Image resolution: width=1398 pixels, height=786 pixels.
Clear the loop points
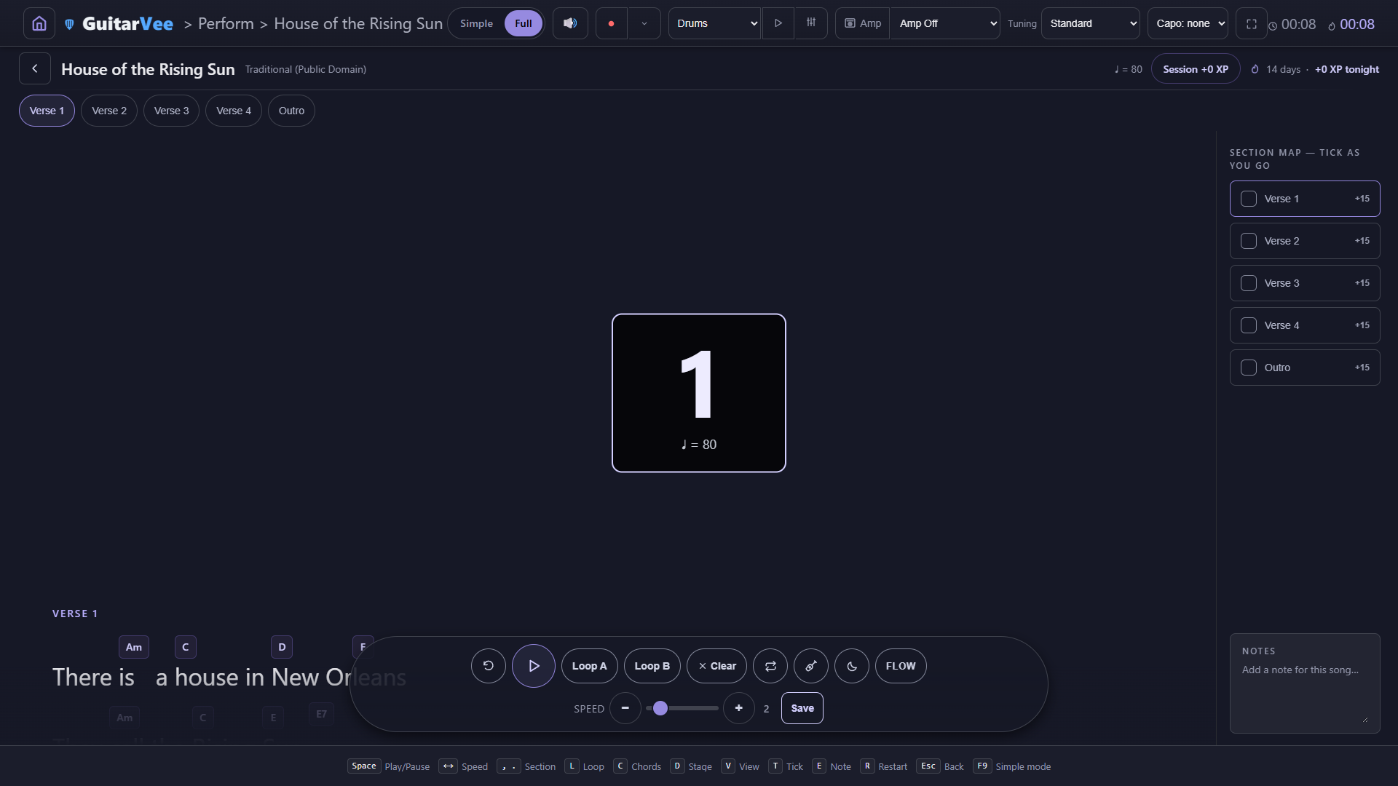(x=717, y=666)
